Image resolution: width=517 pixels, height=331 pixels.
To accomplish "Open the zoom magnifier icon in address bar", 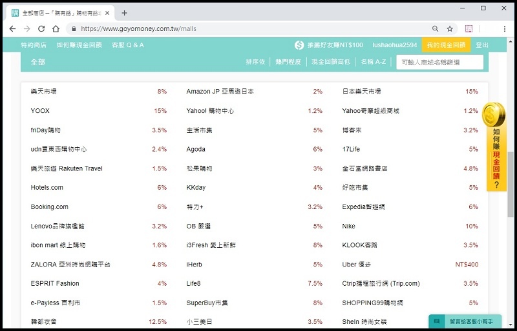I will coord(435,29).
